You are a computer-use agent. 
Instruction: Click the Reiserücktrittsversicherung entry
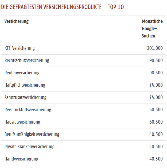point(28,110)
